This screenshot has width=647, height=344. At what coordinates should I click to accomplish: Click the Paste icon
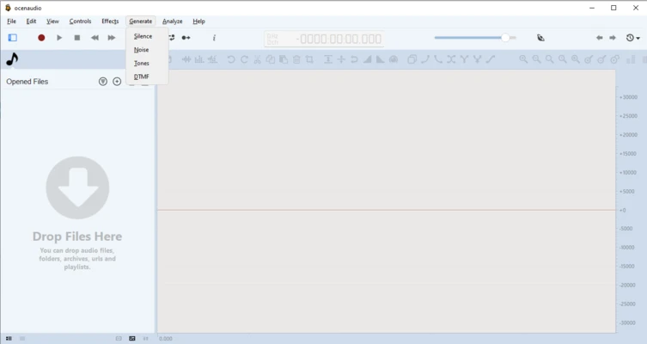point(284,59)
